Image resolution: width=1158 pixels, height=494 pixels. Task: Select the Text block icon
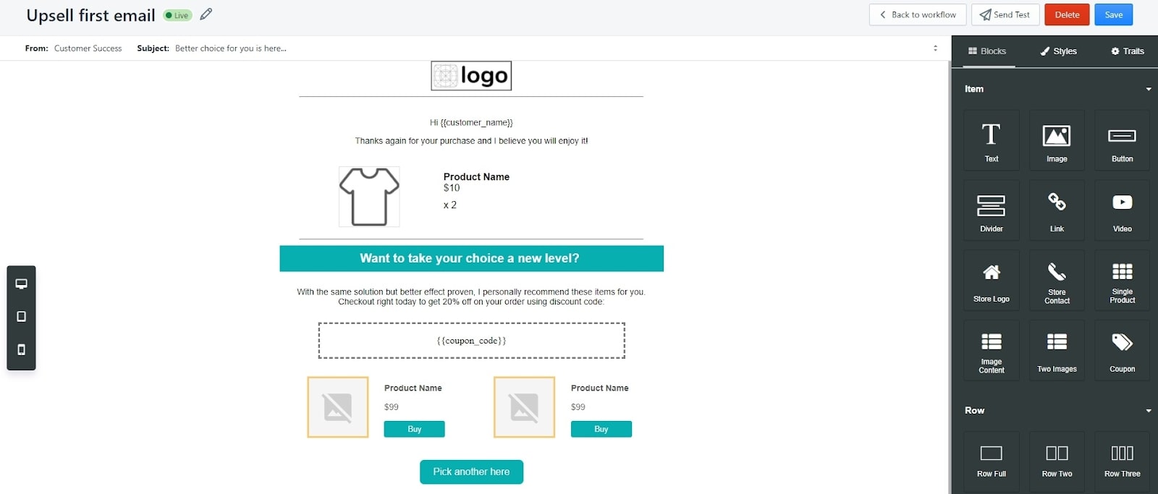coord(991,140)
